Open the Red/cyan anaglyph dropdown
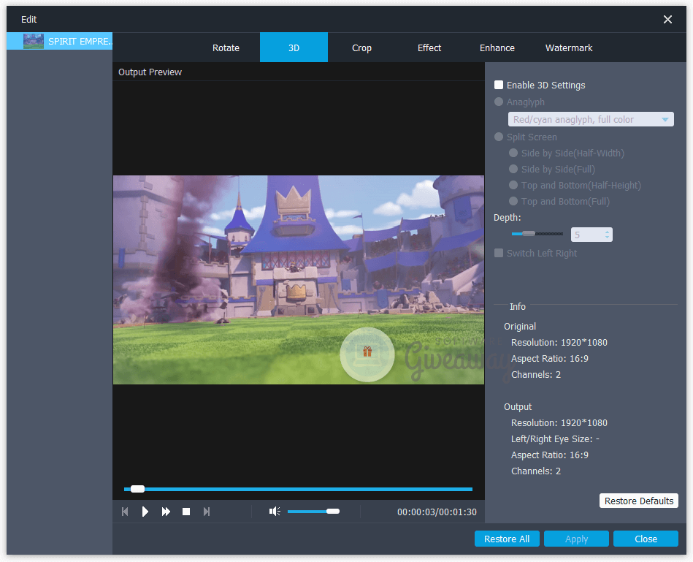693x562 pixels. [x=591, y=119]
